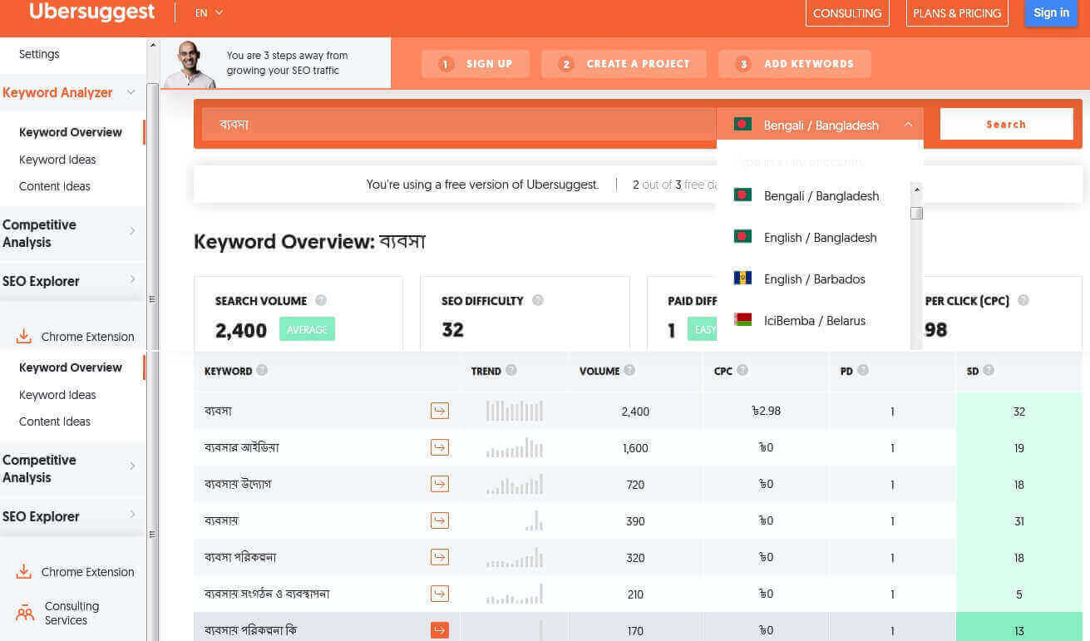Open Consulting Services sidebar link
This screenshot has width=1090, height=641.
[x=72, y=614]
